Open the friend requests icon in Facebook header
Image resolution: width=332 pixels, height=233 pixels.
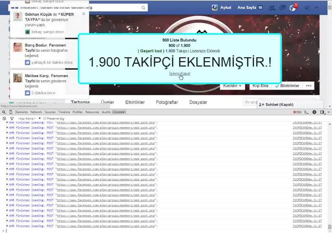coord(272,8)
